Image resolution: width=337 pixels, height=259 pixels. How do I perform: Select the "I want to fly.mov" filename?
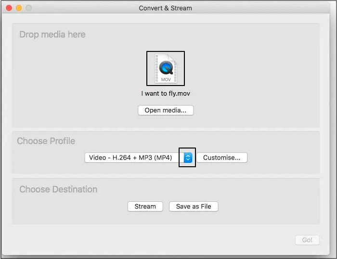coord(166,94)
